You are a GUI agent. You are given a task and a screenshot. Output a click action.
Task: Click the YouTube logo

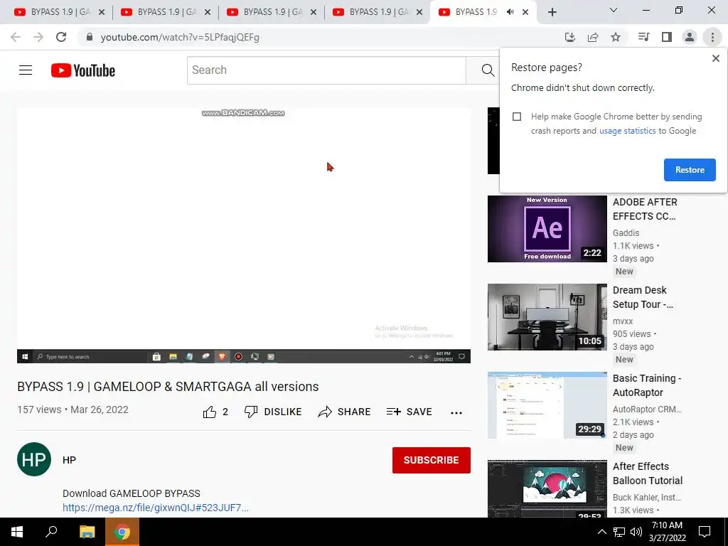click(83, 70)
